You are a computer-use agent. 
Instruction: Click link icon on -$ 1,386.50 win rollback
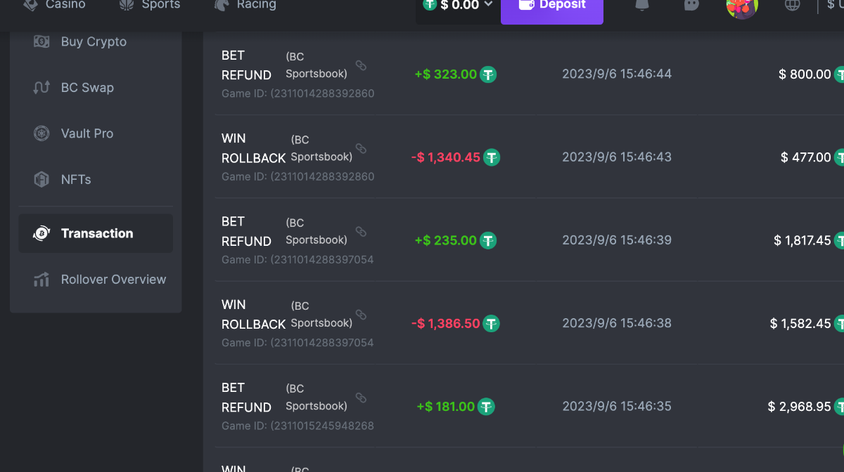click(361, 315)
